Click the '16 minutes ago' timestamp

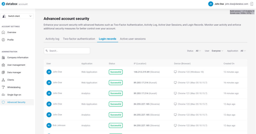pos(231,83)
